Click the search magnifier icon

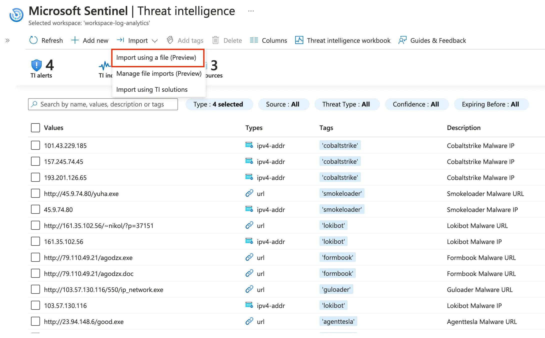[x=34, y=104]
